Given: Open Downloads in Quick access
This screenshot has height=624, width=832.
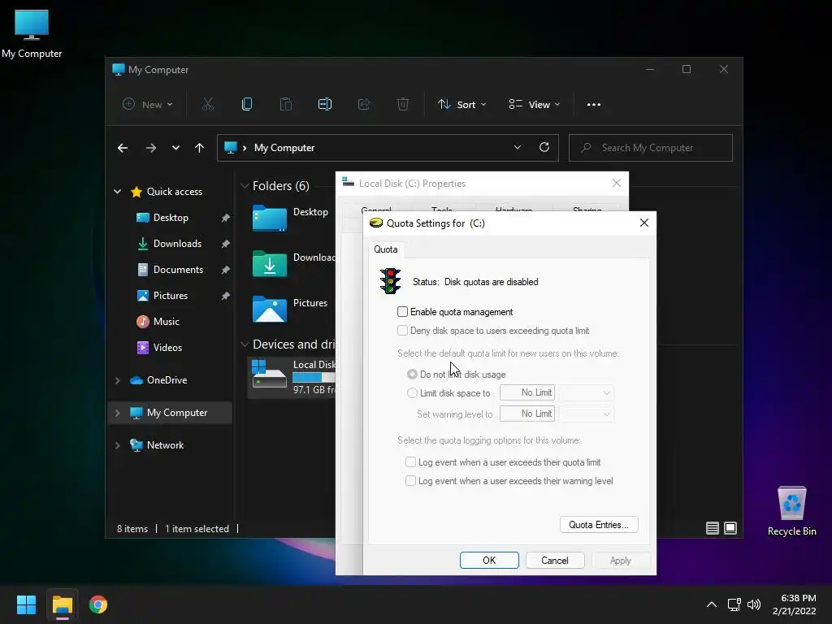Looking at the screenshot, I should [177, 244].
